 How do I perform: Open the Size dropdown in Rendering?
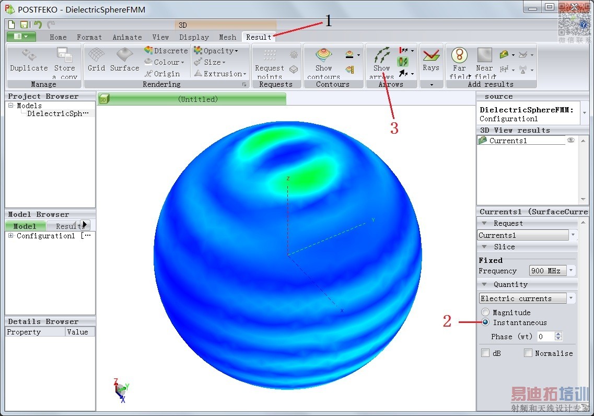click(x=209, y=62)
